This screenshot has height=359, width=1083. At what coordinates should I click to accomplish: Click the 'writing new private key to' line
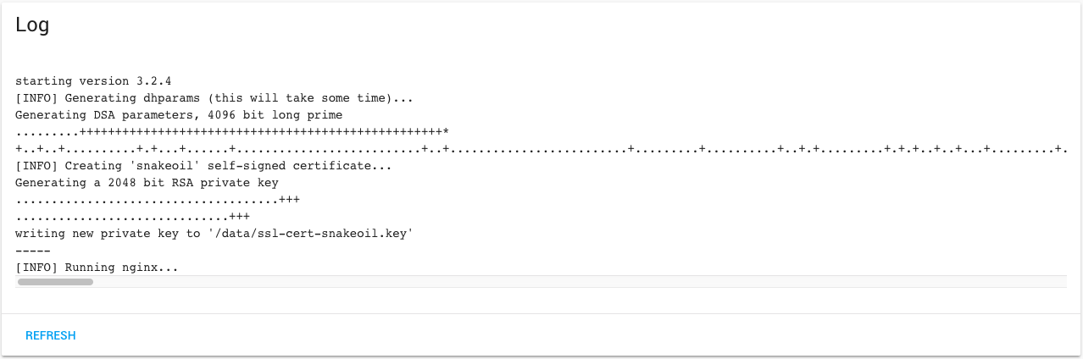214,234
